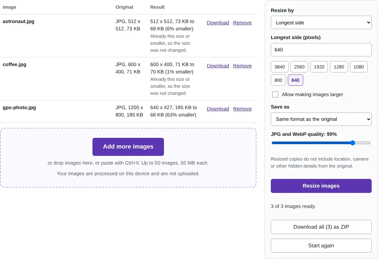Choose the 1280 preset size

(339, 67)
